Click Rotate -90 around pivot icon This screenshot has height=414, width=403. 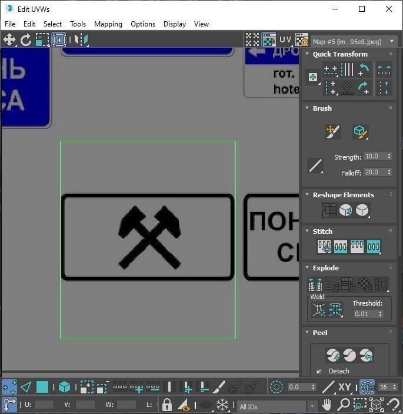click(364, 69)
